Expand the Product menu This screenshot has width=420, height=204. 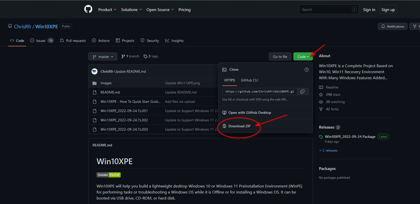click(x=107, y=10)
